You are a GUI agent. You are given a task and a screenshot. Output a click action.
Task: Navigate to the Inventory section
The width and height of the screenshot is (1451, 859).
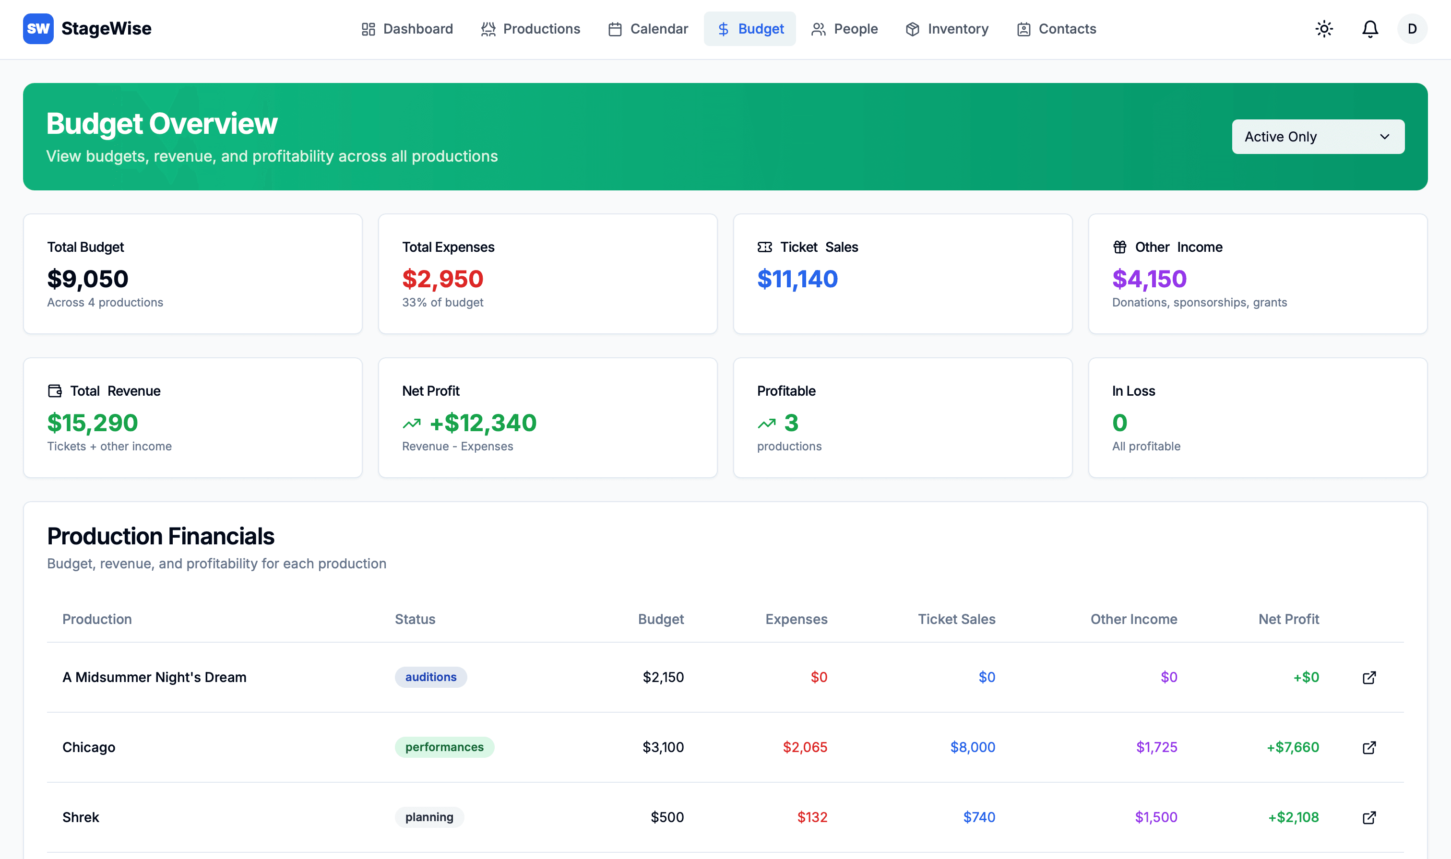tap(947, 29)
